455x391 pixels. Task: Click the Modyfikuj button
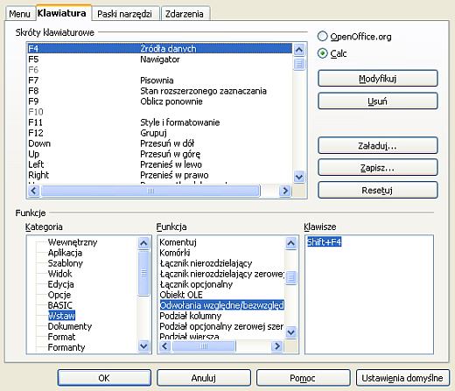[x=378, y=79]
